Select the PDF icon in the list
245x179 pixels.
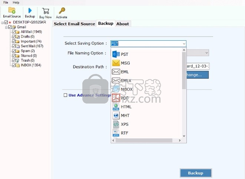(116, 98)
